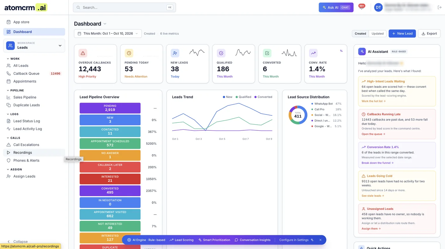Toggle the New series in Leads Trend legend
Viewport: 445px width, 249px height.
tap(228, 97)
